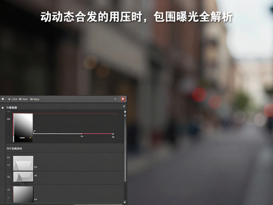
Task: Click the red icon in the panel title bar
Action: (x=123, y=99)
